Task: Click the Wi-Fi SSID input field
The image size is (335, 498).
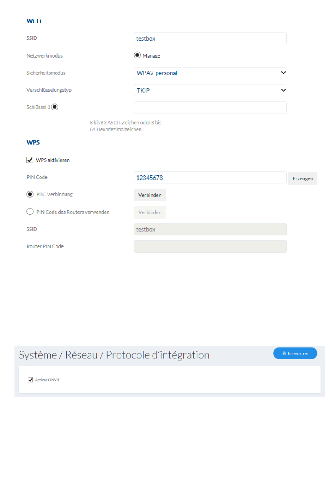Action: pyautogui.click(x=210, y=38)
